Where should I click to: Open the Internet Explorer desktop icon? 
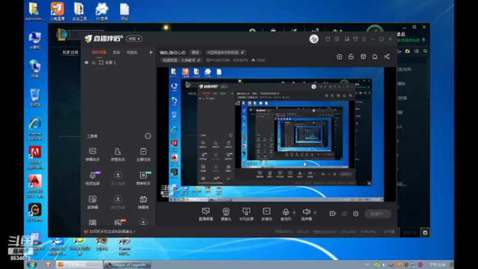point(35,129)
